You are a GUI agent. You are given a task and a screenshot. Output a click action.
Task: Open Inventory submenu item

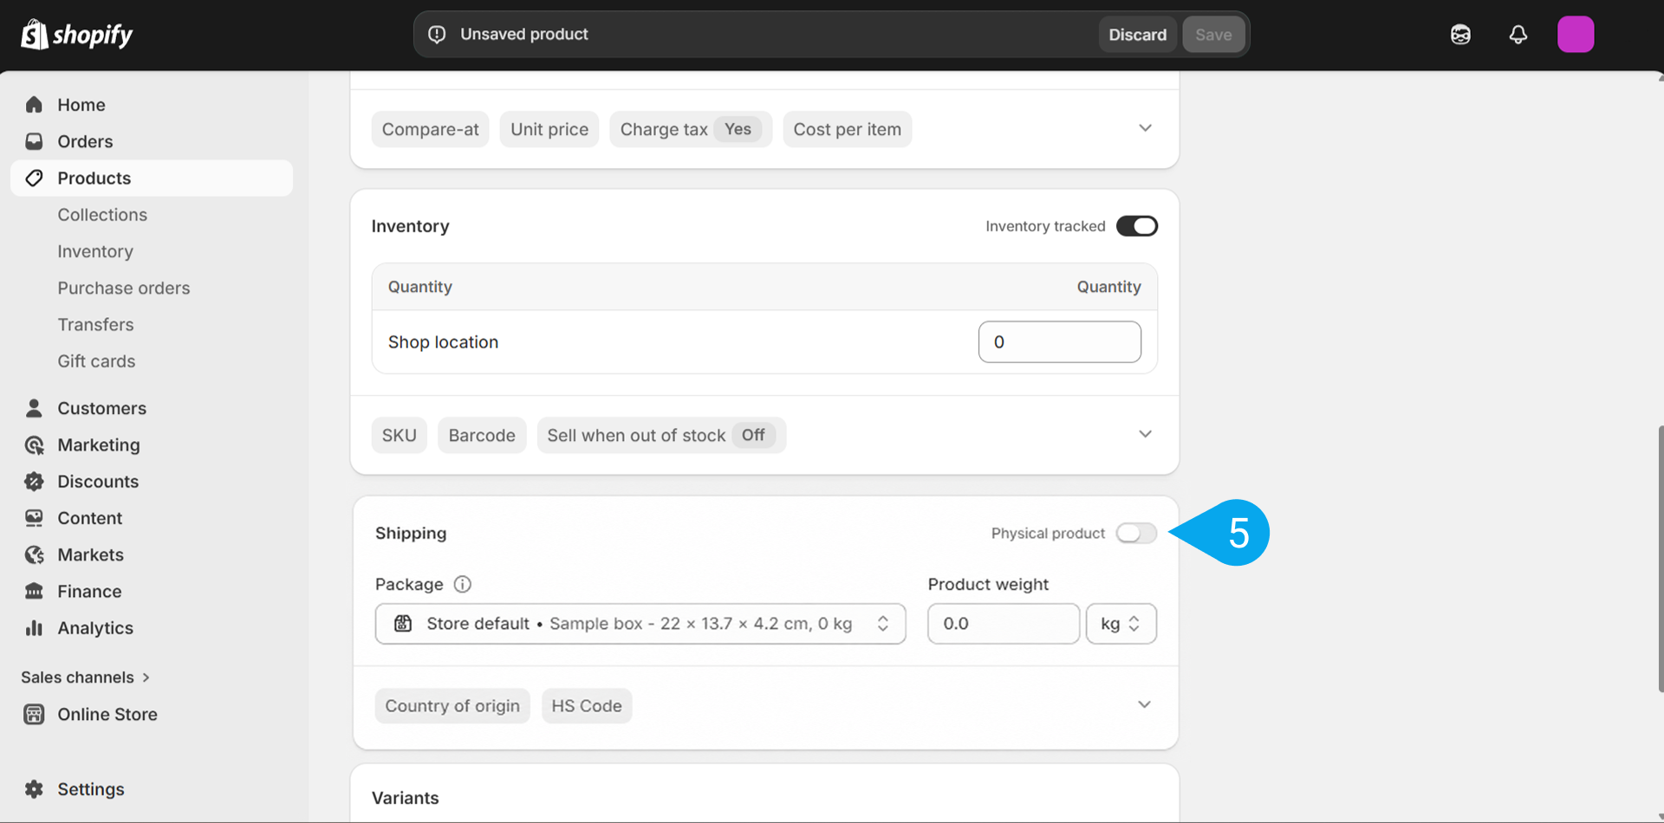(95, 251)
